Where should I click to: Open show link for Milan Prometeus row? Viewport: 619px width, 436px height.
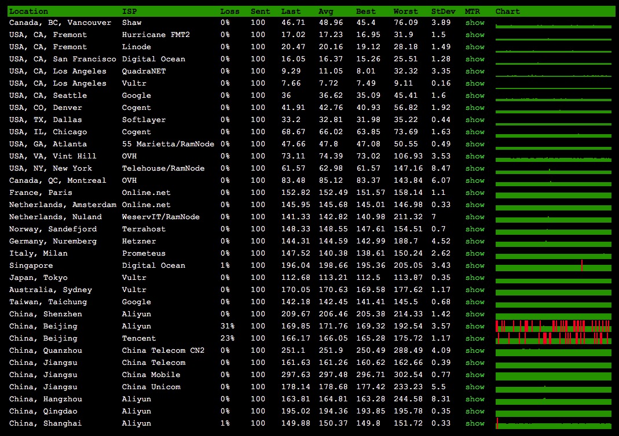tap(475, 253)
